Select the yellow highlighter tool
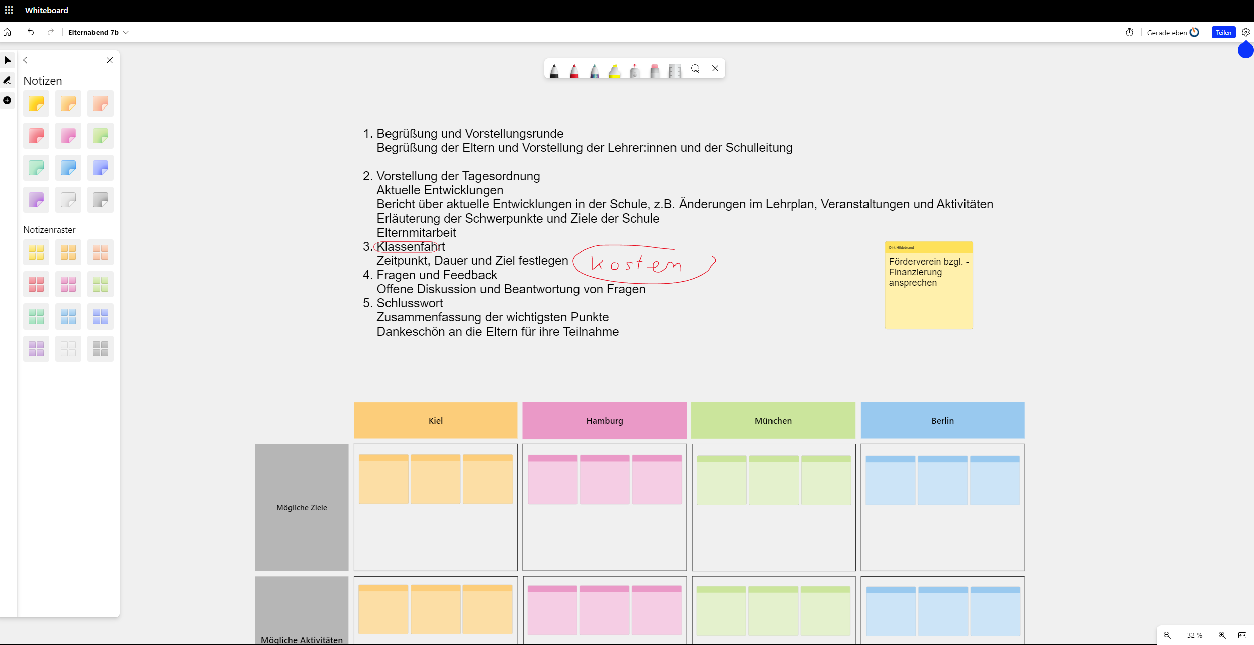 [x=614, y=70]
